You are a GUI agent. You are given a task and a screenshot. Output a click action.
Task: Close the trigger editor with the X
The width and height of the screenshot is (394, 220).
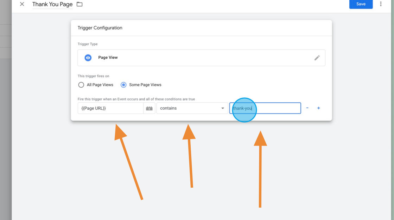(22, 4)
